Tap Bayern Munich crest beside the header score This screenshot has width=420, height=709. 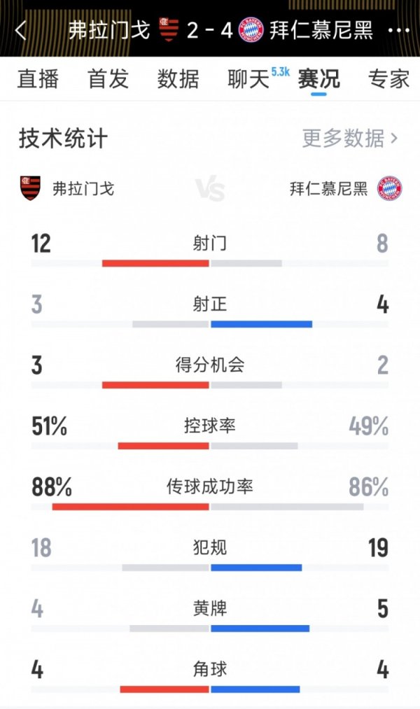click(x=251, y=30)
